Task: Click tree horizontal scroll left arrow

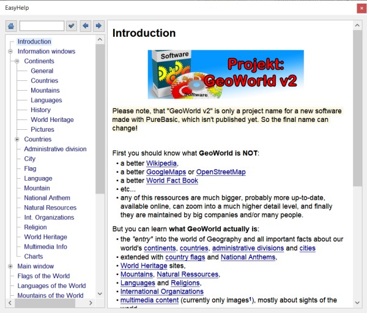Action: pyautogui.click(x=10, y=303)
